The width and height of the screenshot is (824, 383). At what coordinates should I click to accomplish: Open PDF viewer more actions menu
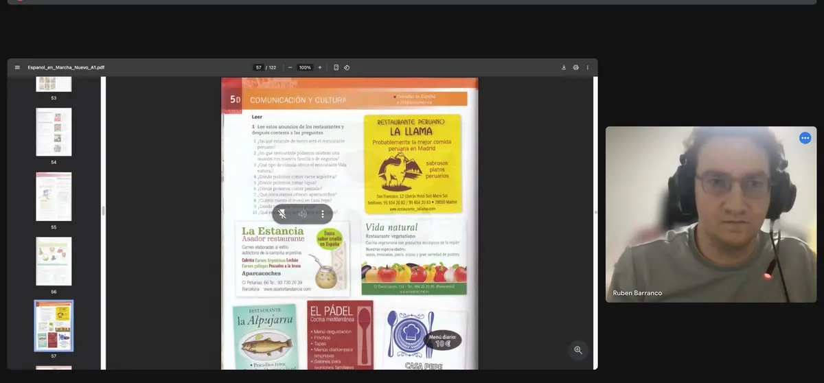coord(587,67)
